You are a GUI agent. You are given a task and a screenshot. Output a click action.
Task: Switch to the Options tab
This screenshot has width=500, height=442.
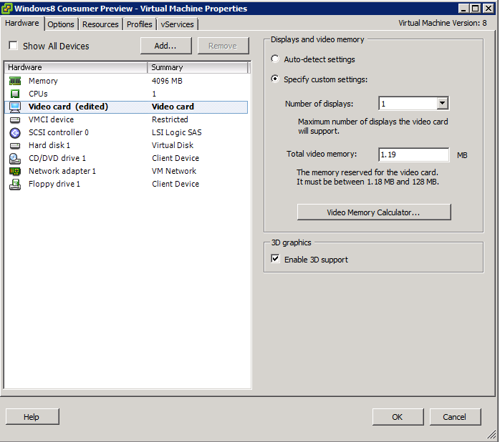point(61,24)
